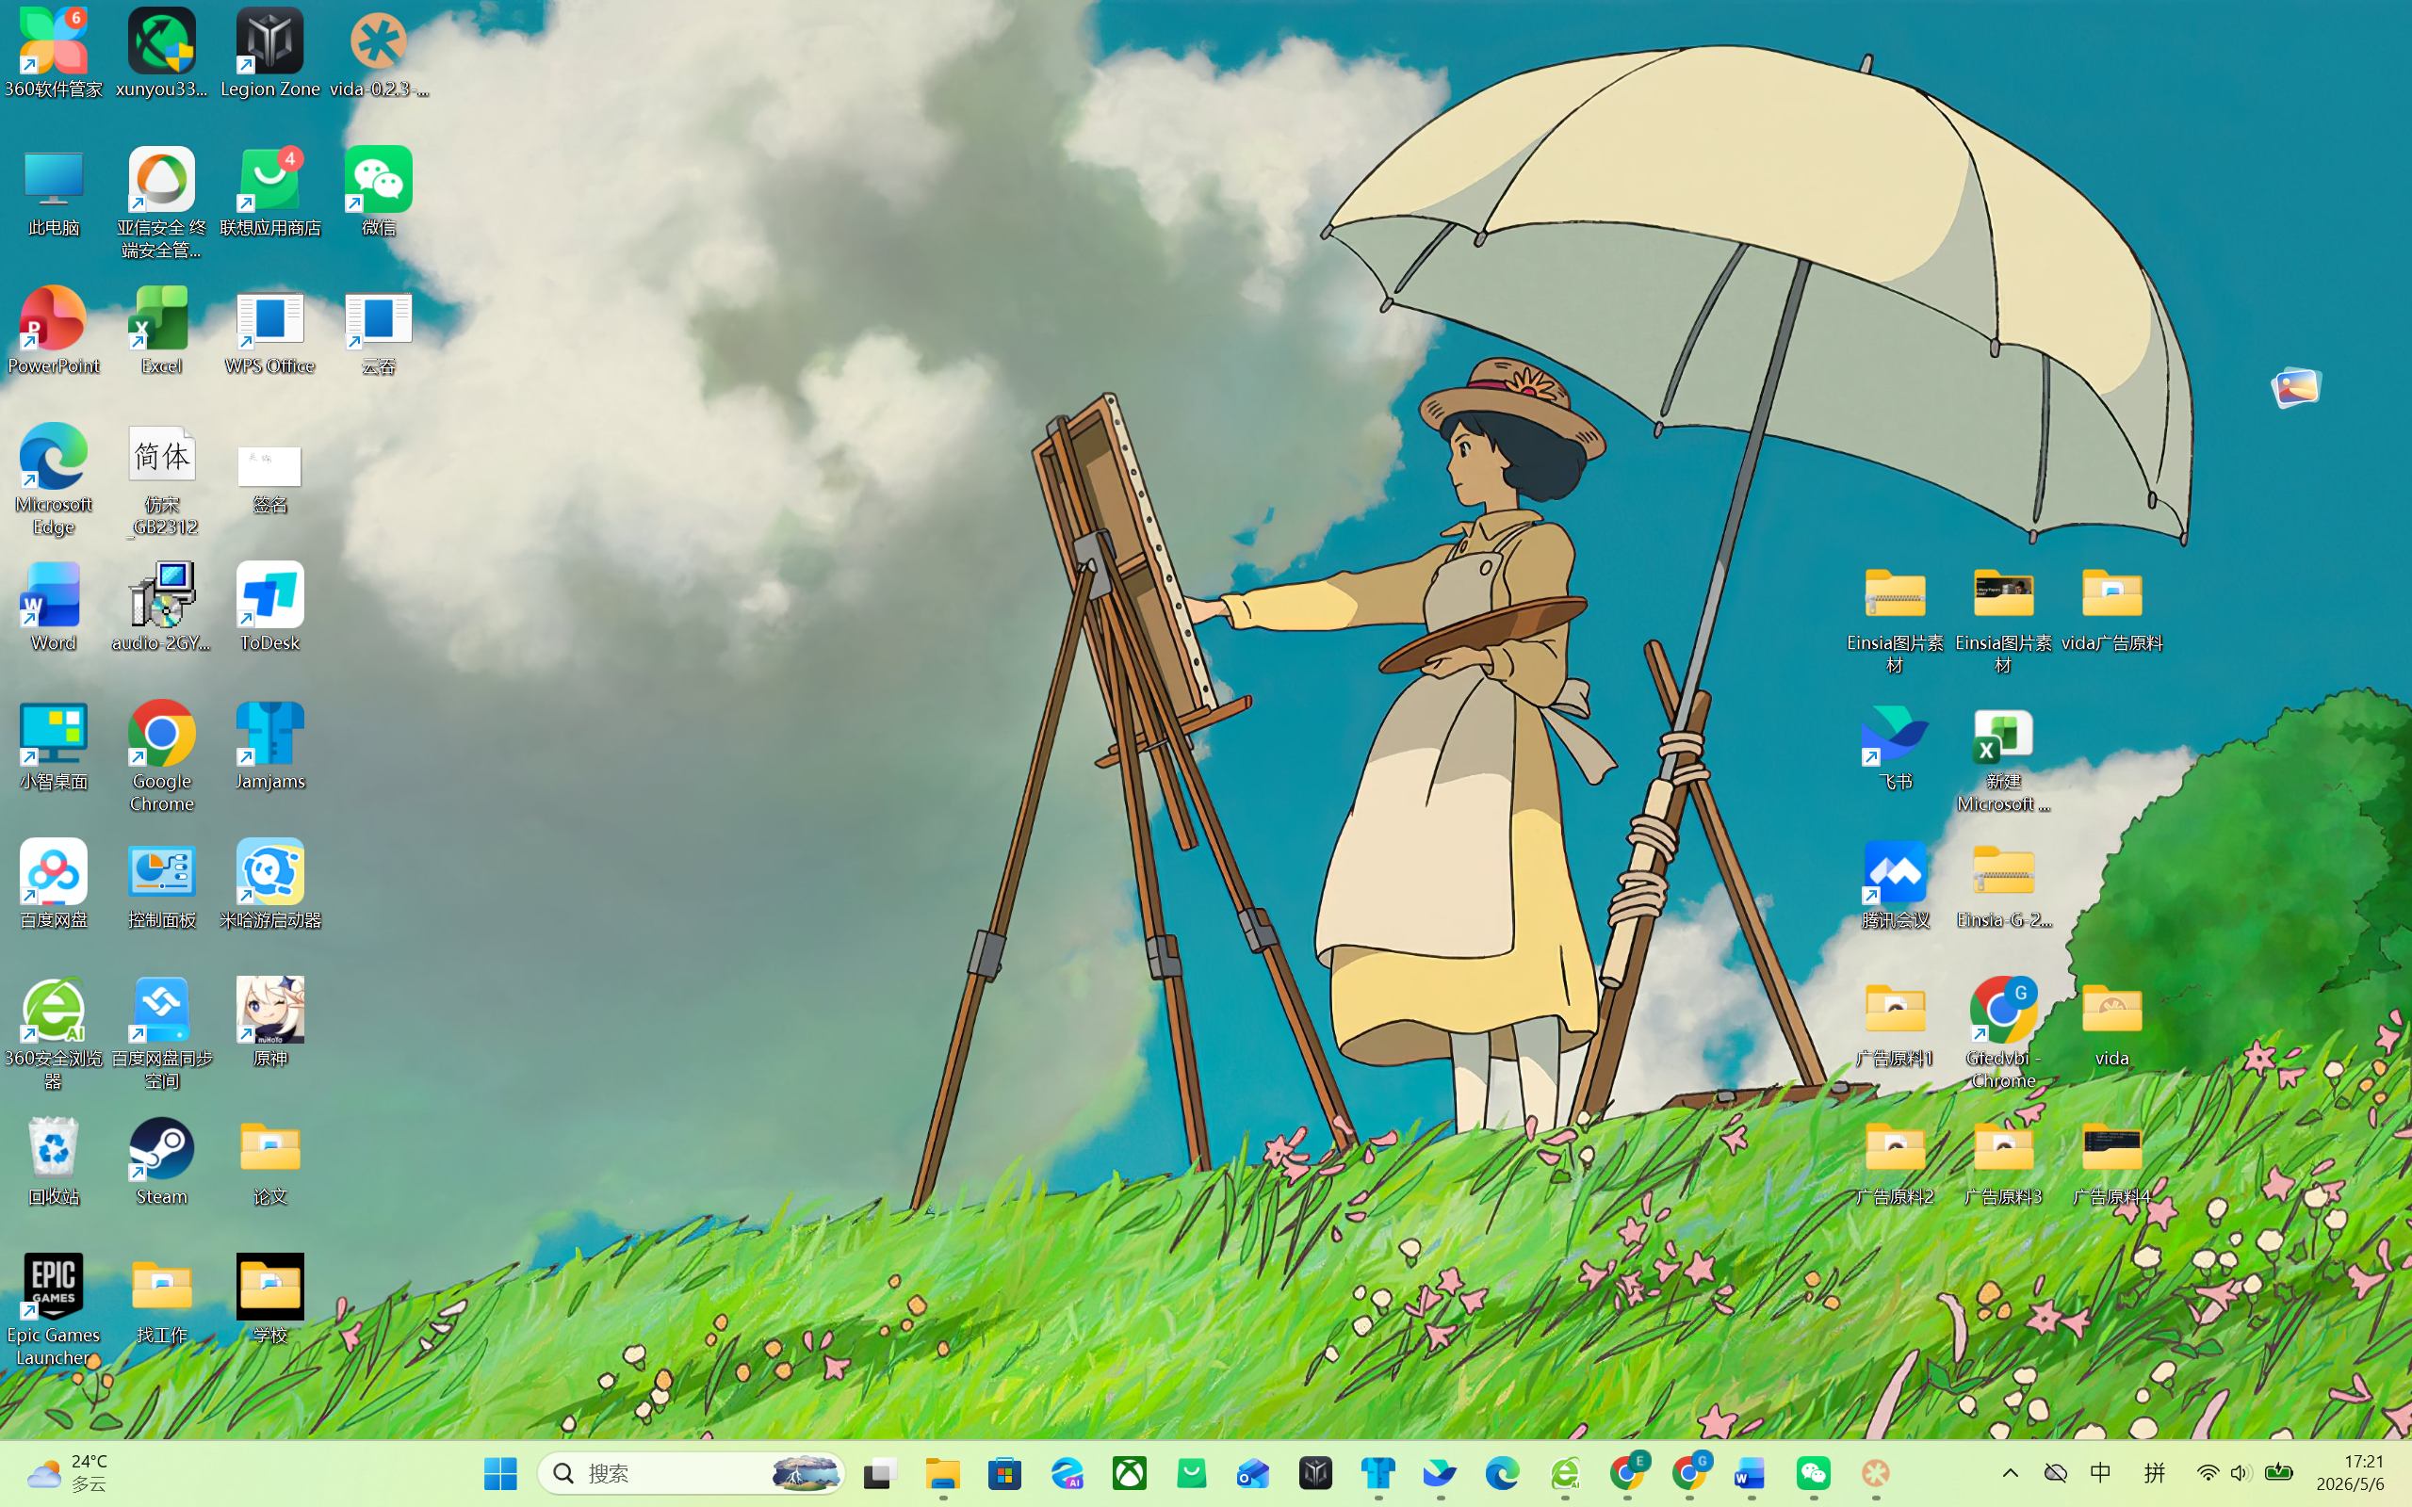
Task: Expand hidden system tray icons chevron
Action: coord(2010,1473)
